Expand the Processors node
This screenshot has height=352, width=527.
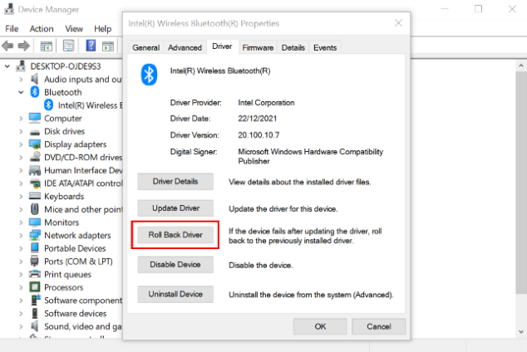pos(21,287)
